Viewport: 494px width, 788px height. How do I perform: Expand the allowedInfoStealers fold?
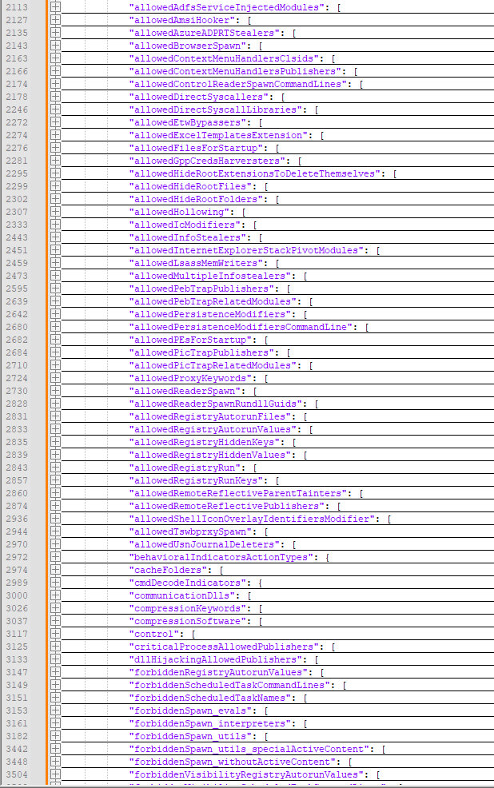55,237
